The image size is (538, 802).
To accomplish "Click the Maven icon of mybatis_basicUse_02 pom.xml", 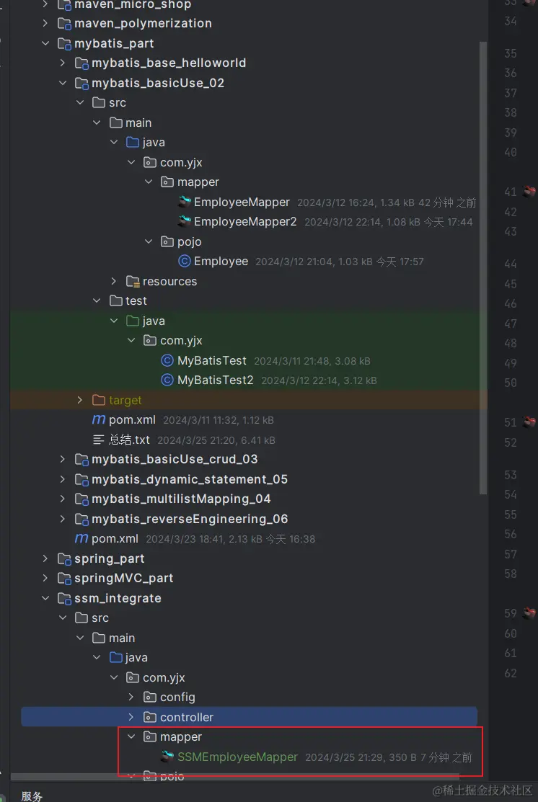I will pos(98,420).
